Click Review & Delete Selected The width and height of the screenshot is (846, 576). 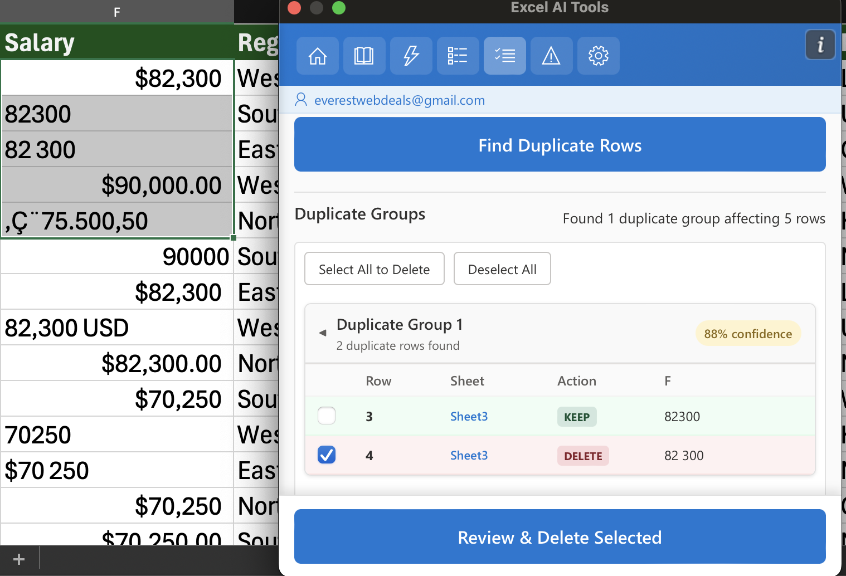pos(560,537)
